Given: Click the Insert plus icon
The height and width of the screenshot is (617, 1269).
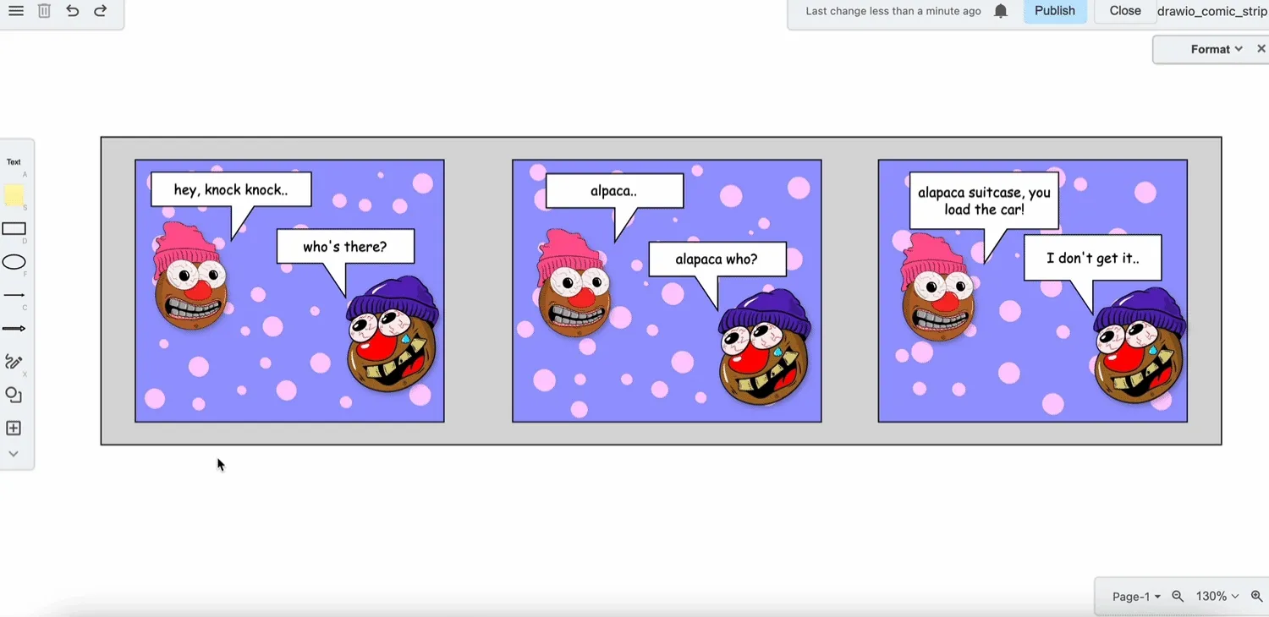Looking at the screenshot, I should [x=13, y=428].
